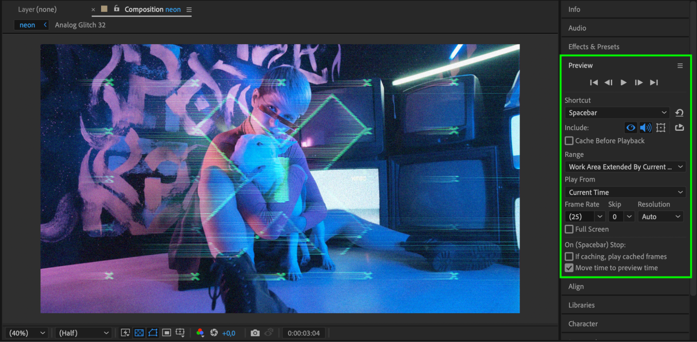697x342 pixels.
Task: Enable the Full Screen checkbox
Action: point(569,229)
